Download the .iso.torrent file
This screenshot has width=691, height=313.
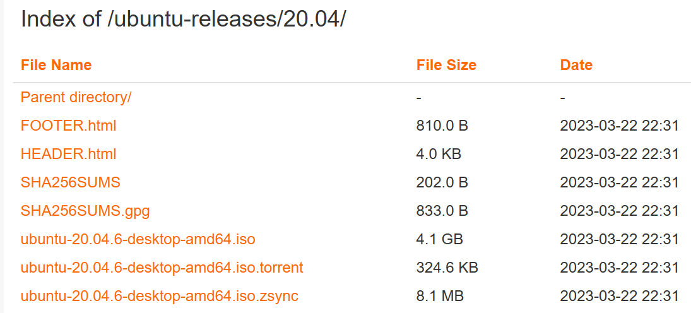[x=162, y=268]
